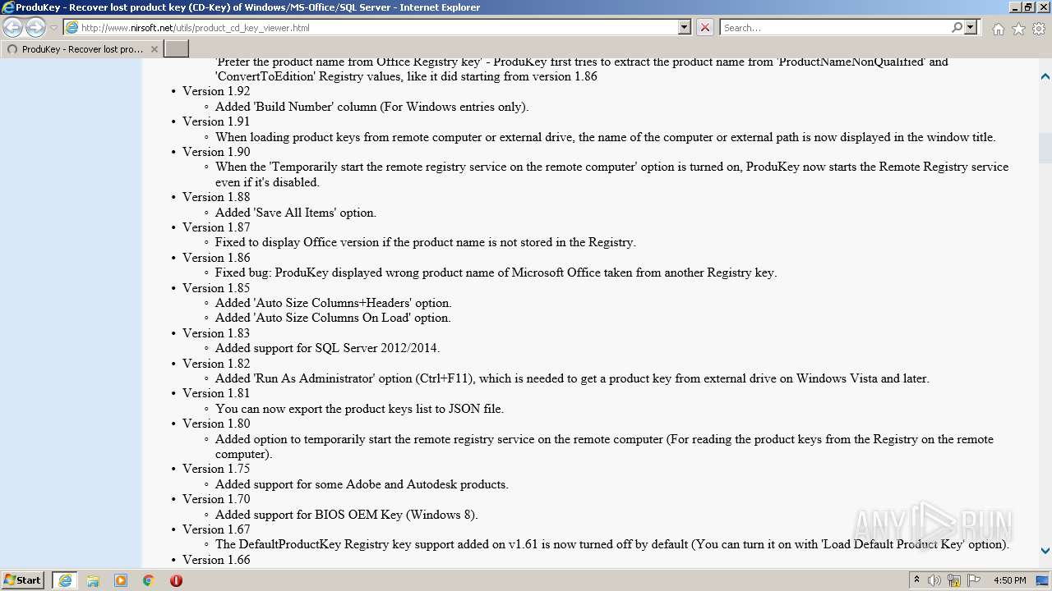Click the vertical scrollbar thumb
This screenshot has width=1052, height=591.
coord(1045,148)
